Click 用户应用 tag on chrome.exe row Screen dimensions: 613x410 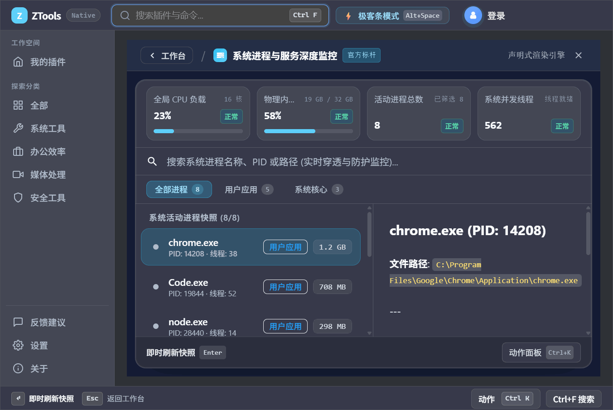coord(285,247)
